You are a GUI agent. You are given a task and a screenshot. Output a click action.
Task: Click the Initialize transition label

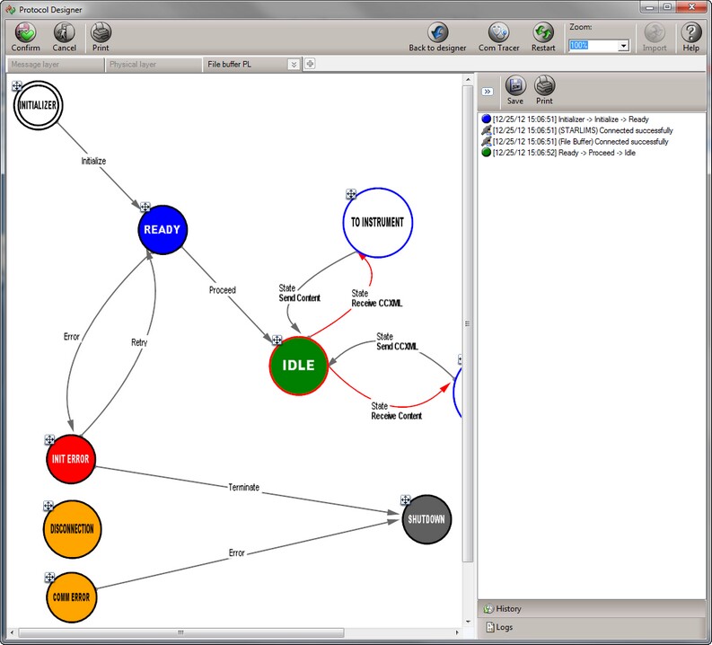pos(93,161)
